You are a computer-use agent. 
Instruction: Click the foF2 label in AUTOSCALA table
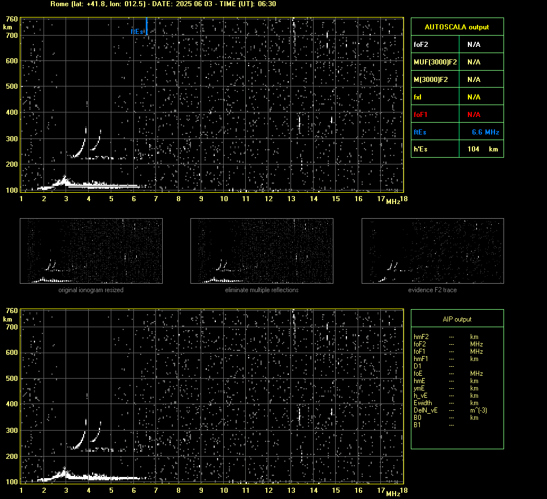[x=421, y=45]
